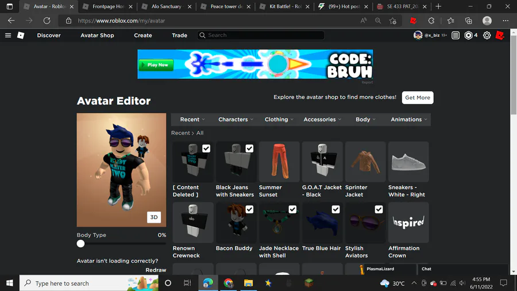Open Google Chrome from taskbar
Viewport: 517px width, 291px height.
[228, 283]
